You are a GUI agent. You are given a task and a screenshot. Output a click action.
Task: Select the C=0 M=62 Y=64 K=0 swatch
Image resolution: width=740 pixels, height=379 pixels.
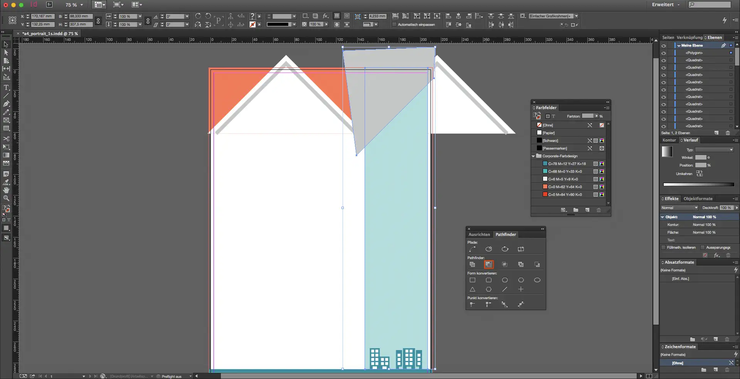[565, 187]
